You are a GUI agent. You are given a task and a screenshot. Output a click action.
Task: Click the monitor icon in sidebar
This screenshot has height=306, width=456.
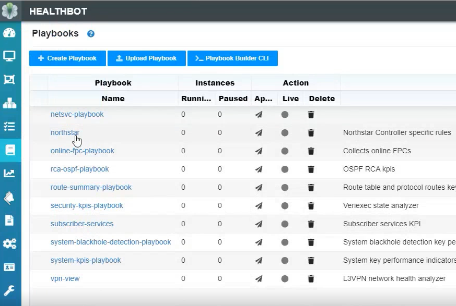9,56
